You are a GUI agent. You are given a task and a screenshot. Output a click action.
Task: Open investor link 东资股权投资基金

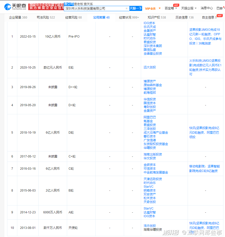point(156,144)
